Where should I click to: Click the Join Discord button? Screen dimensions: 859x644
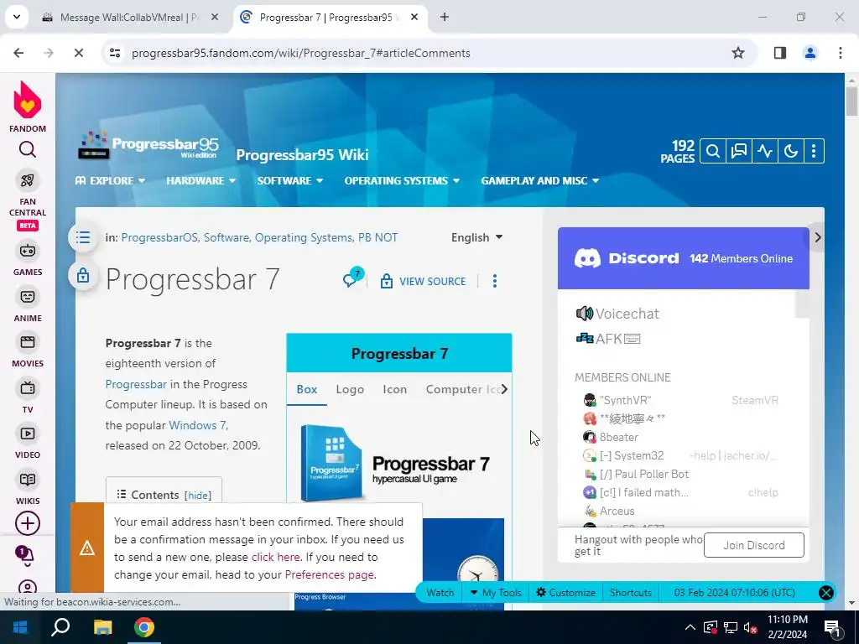pos(754,545)
